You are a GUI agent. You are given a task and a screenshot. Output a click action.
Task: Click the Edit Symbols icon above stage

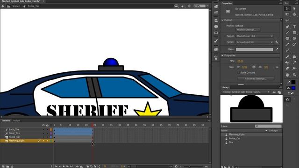[x=183, y=6]
